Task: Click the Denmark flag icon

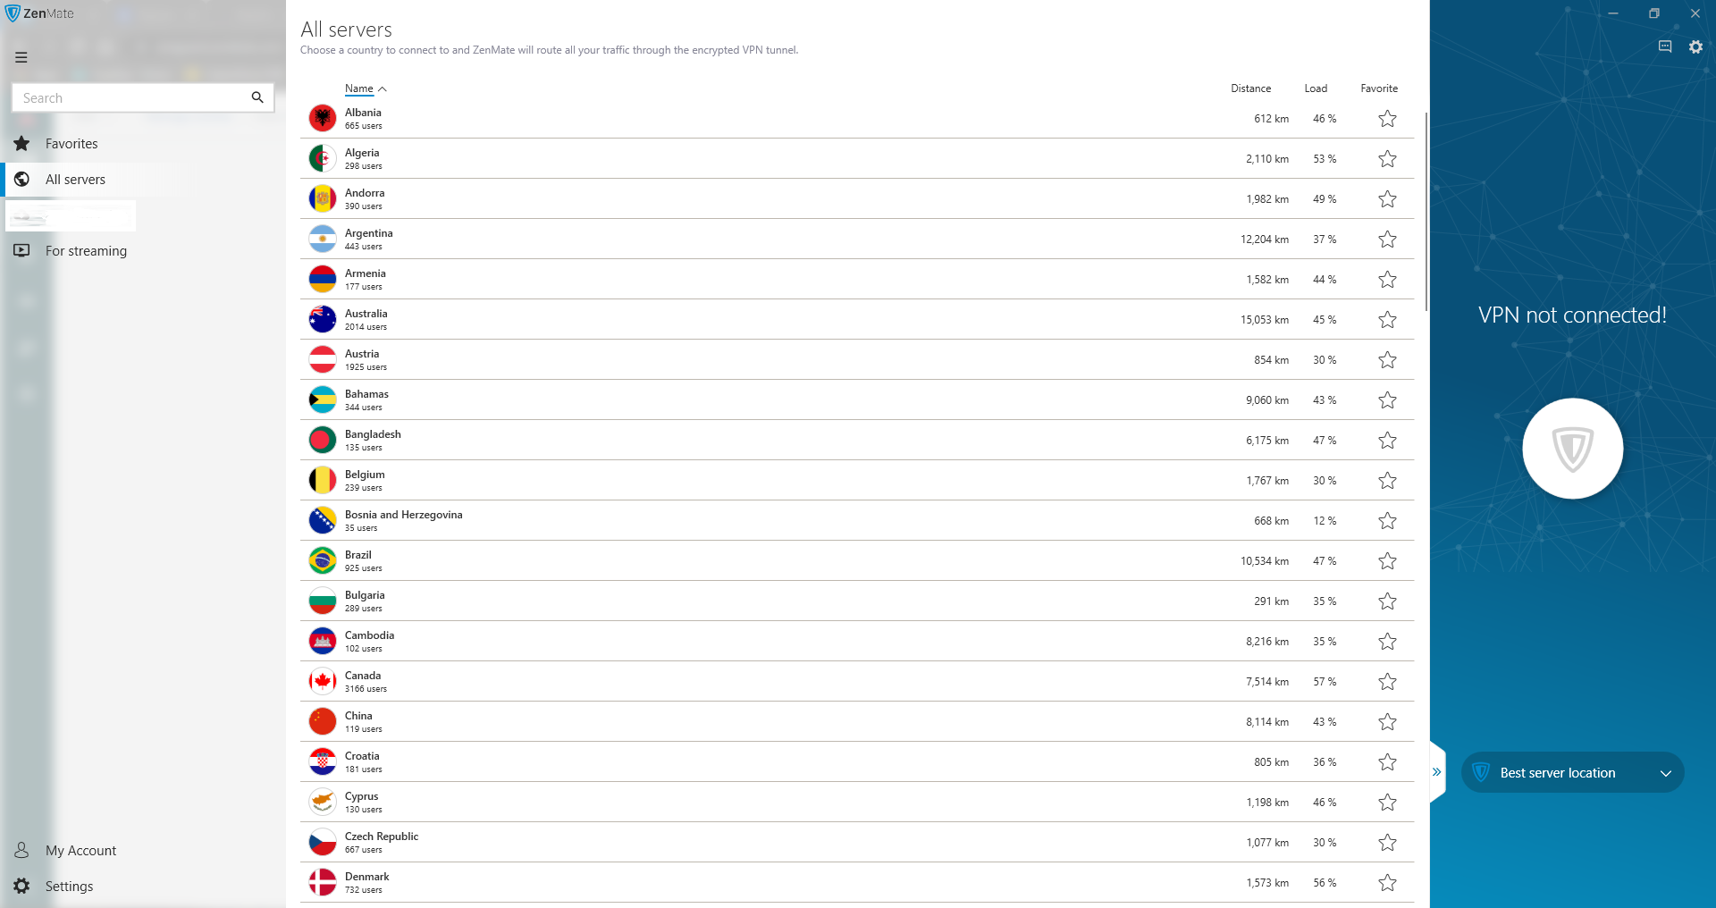Action: tap(323, 882)
